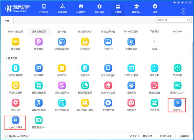
Task: Launch 爱思播放器 player
Action: [x=108, y=103]
